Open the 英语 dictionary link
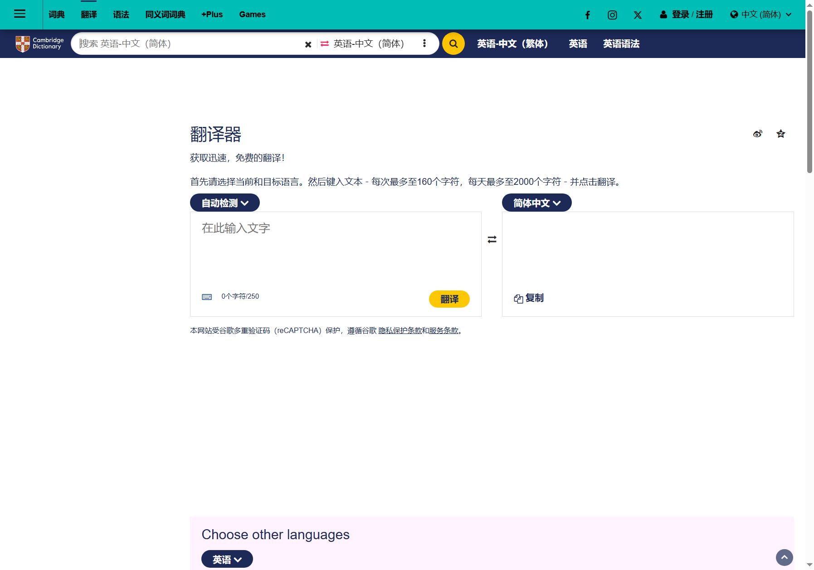The height and width of the screenshot is (570, 814). 578,43
